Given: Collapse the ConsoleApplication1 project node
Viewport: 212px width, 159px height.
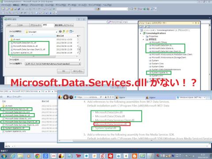Looking at the screenshot, I should 140,33.
